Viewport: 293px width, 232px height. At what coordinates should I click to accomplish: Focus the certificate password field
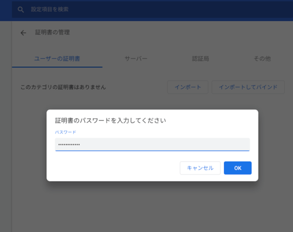(x=152, y=145)
